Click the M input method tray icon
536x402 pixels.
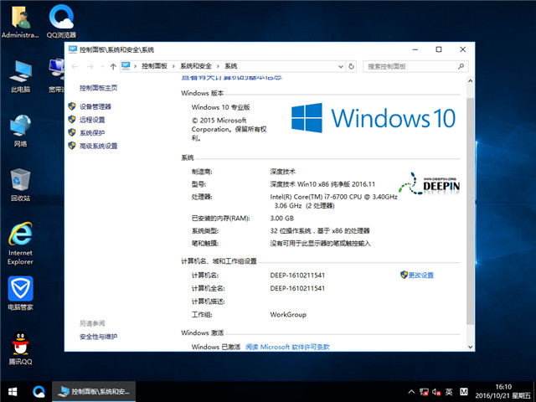[x=463, y=392]
